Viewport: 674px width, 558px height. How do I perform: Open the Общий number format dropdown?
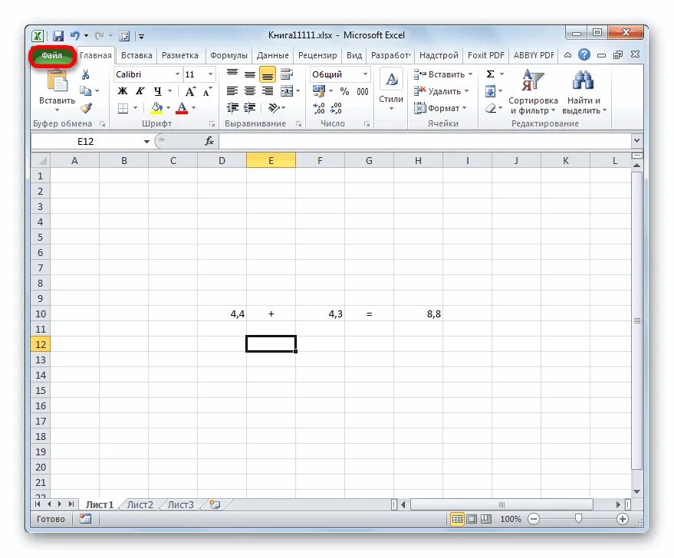[x=365, y=74]
